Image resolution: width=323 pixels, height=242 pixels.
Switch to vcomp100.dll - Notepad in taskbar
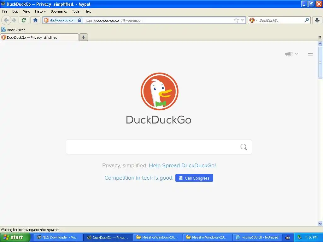pos(257,238)
